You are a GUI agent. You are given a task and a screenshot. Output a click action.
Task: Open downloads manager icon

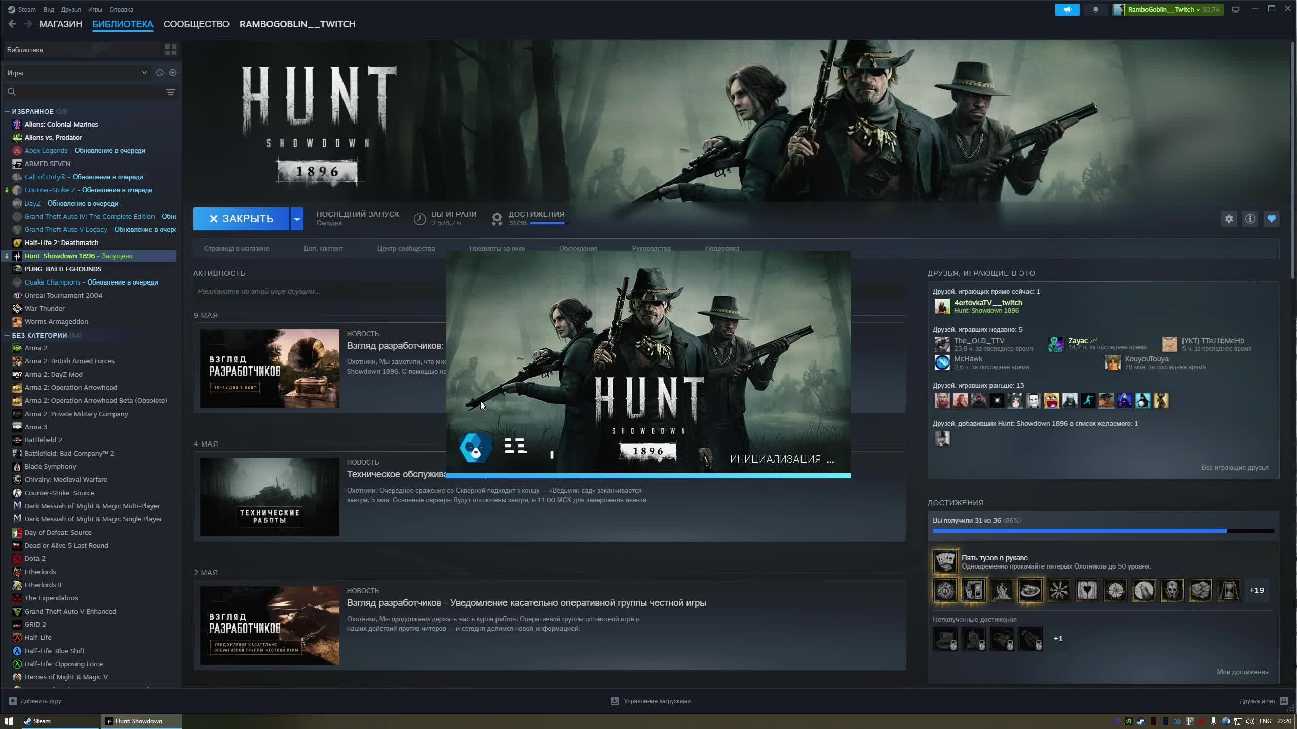click(615, 701)
